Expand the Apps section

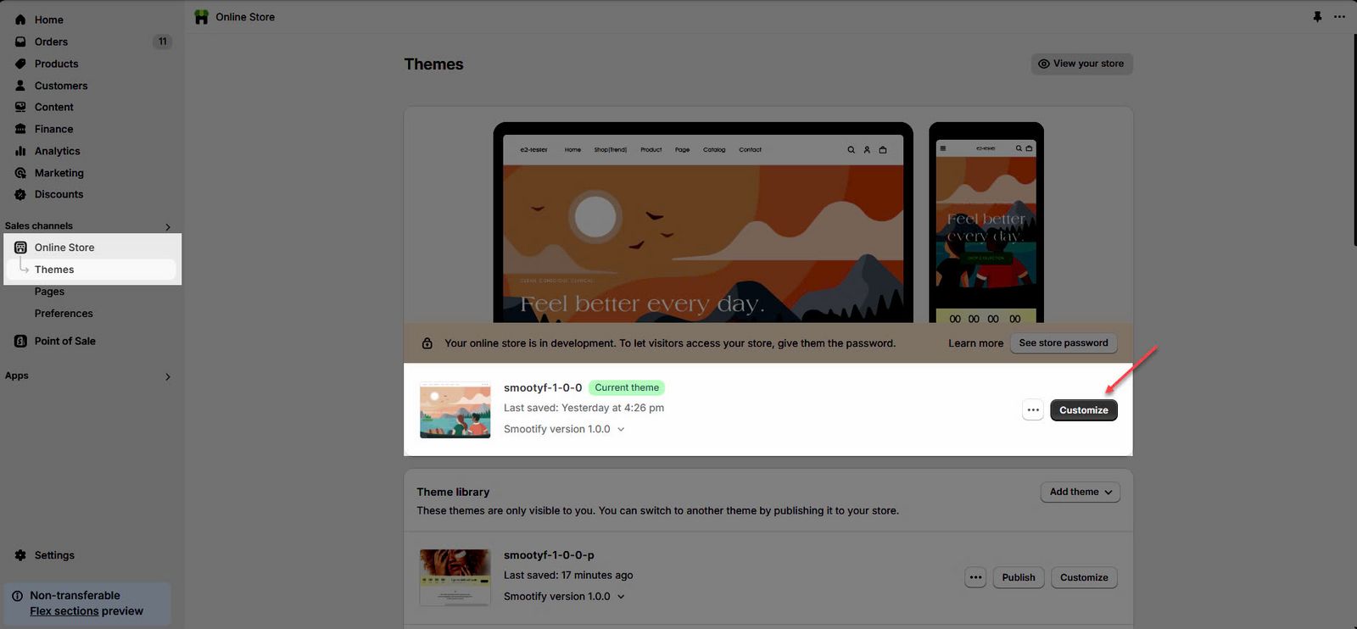pos(167,376)
